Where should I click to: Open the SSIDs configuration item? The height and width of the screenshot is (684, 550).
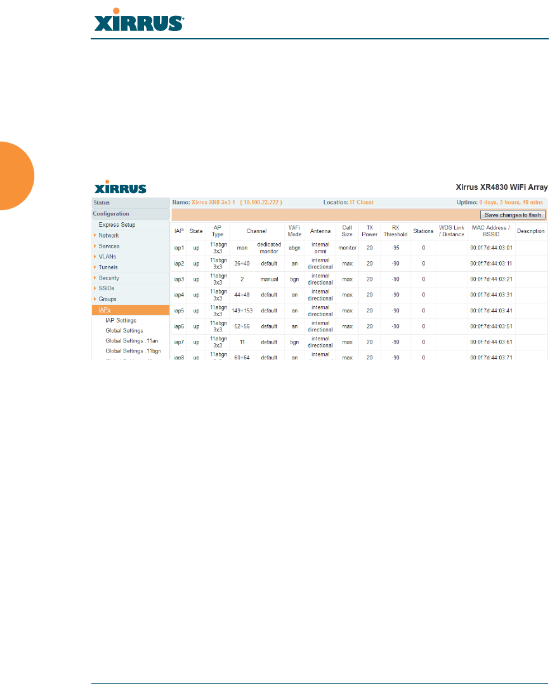107,288
